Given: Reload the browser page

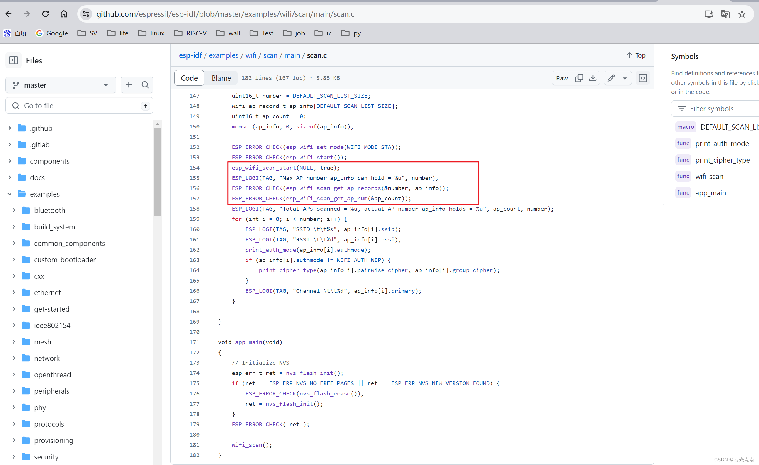Looking at the screenshot, I should click(x=45, y=14).
